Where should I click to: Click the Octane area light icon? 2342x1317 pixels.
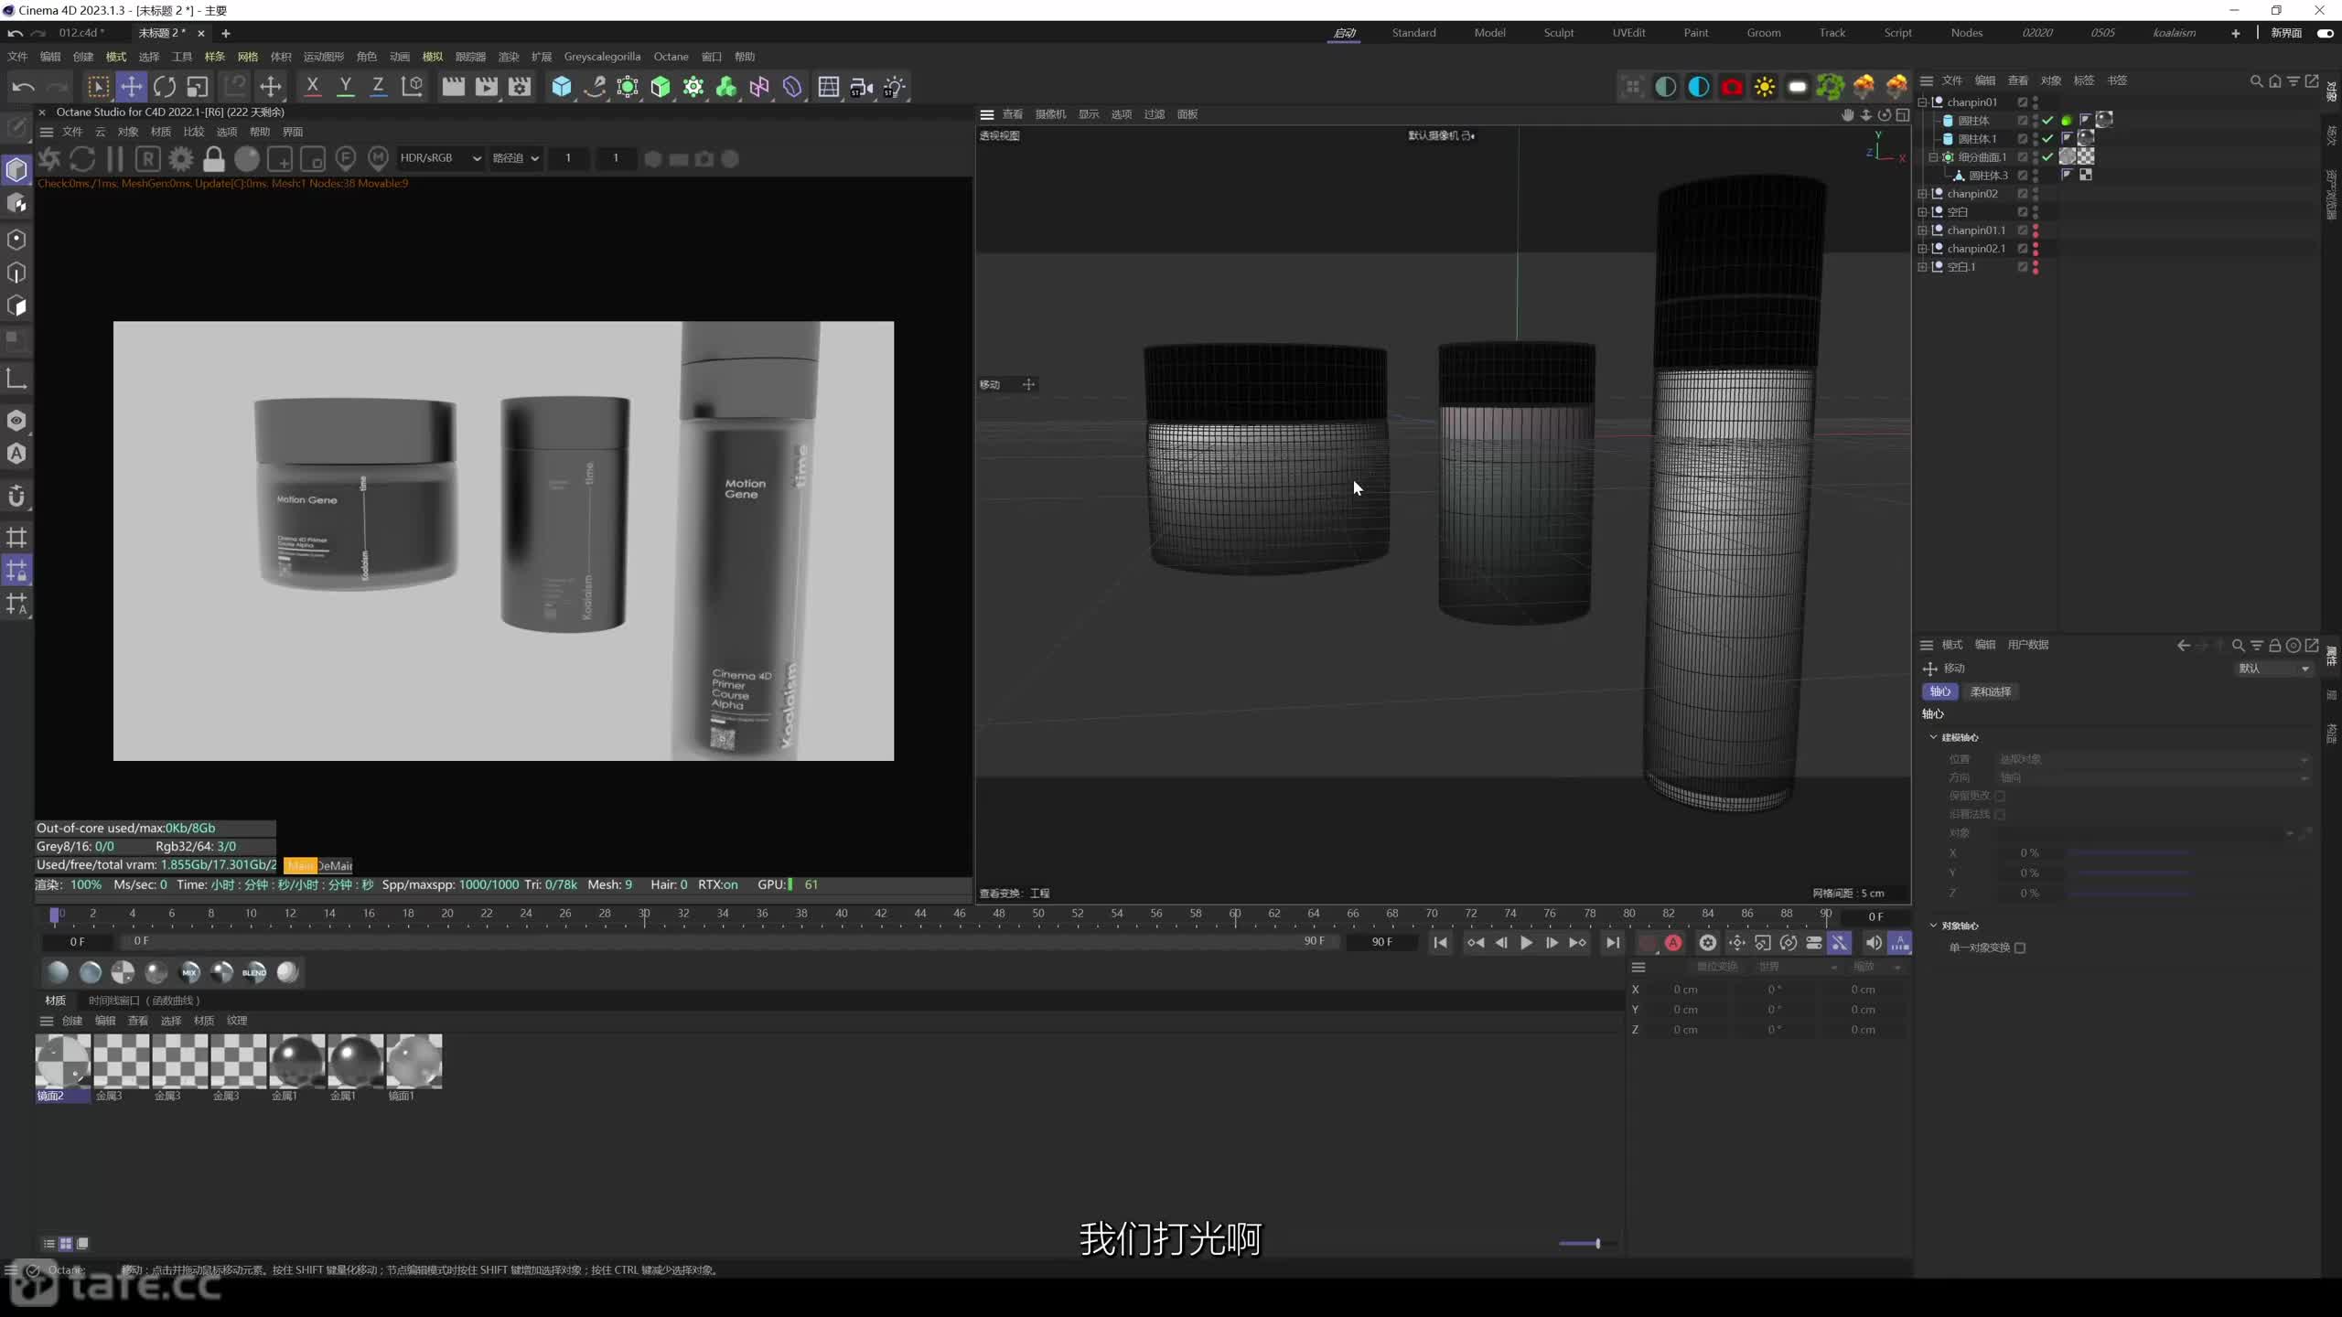pyautogui.click(x=1798, y=87)
